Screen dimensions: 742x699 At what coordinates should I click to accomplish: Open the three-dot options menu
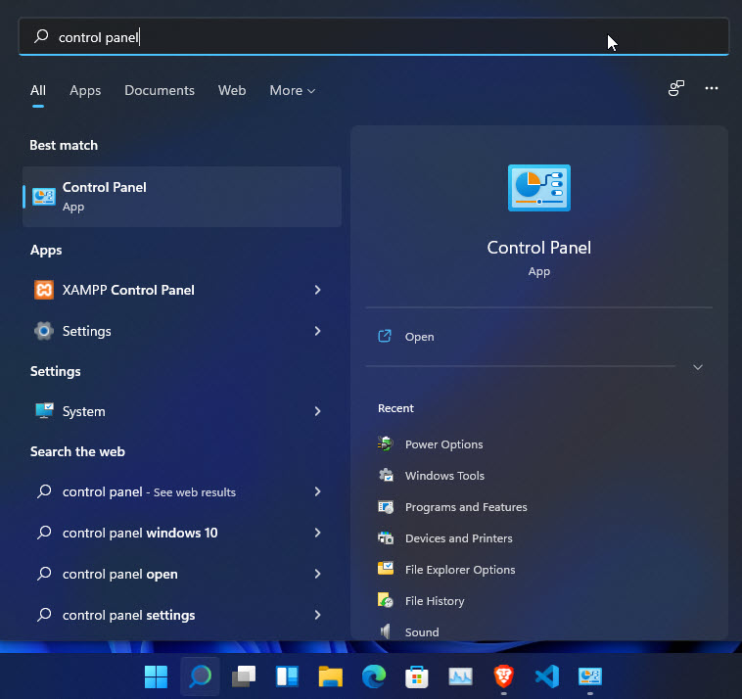712,88
